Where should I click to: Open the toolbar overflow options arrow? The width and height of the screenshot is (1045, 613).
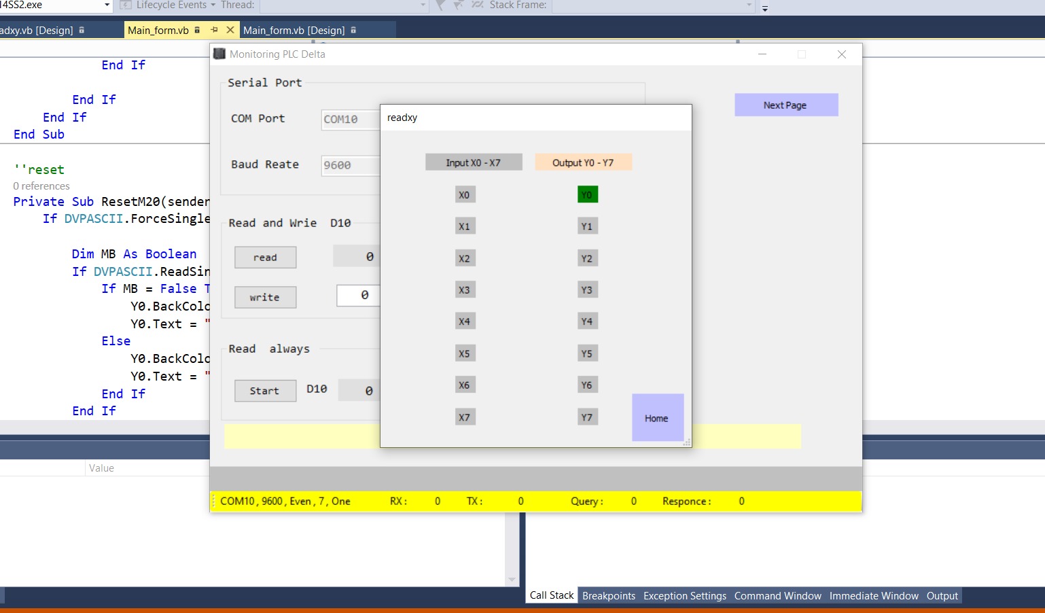(x=764, y=9)
